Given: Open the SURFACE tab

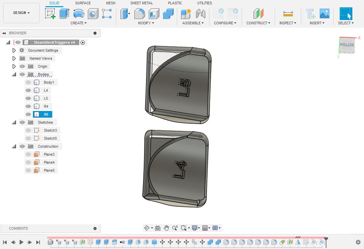Looking at the screenshot, I should pos(83,3).
